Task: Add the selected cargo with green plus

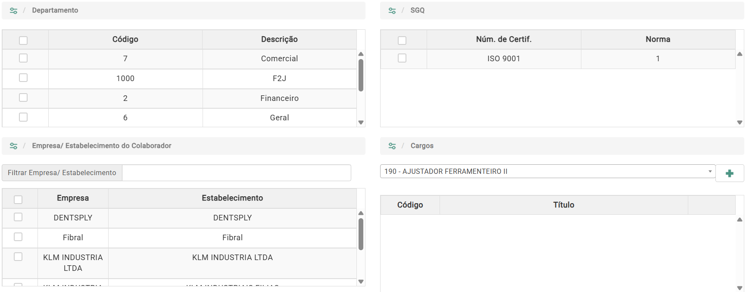Action: point(729,173)
